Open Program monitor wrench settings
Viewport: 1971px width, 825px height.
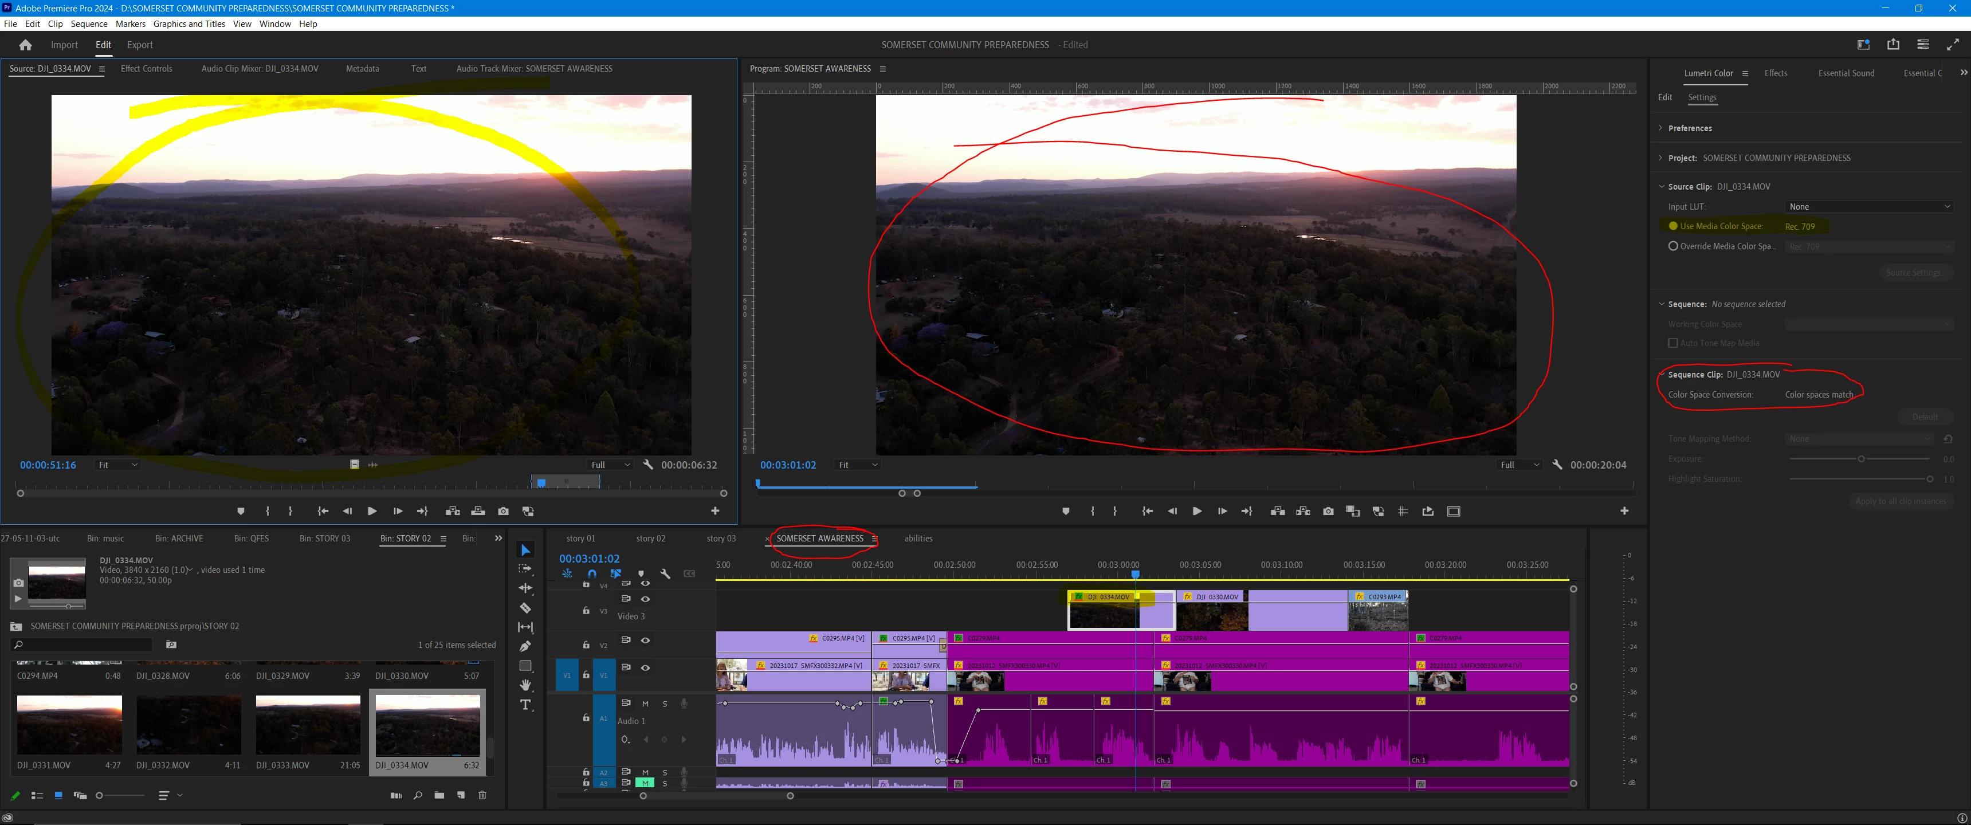coord(1556,465)
